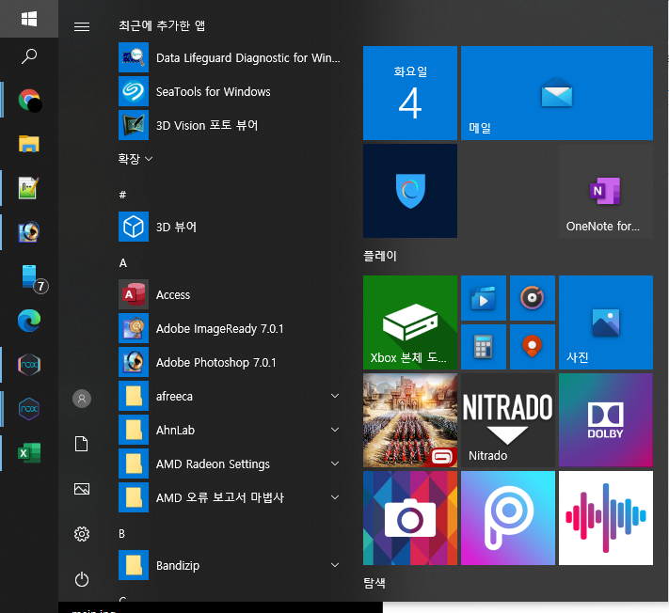The width and height of the screenshot is (669, 613).
Task: Jump via the # letter header
Action: click(x=122, y=195)
